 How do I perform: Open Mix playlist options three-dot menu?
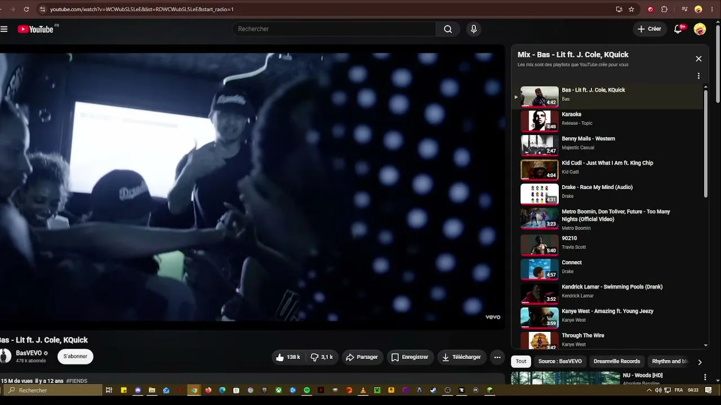(698, 76)
